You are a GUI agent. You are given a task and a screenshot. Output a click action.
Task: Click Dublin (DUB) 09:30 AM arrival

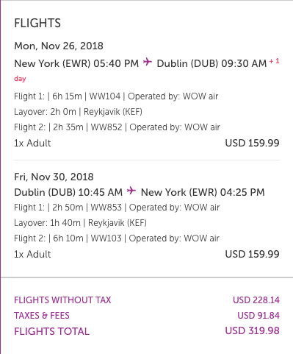pos(211,63)
